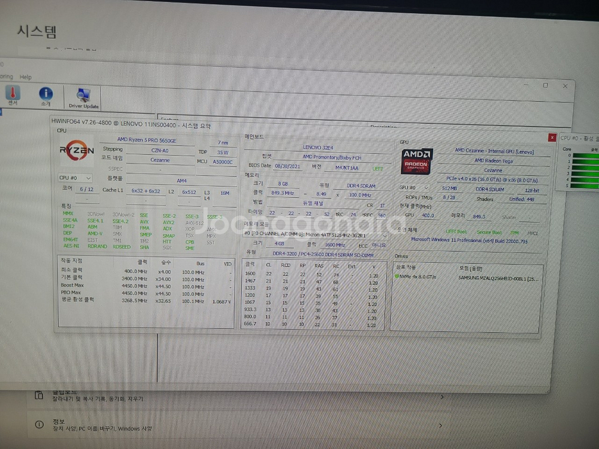This screenshot has width=599, height=449.
Task: Click the 6 / 12 cores value
Action: pyautogui.click(x=86, y=189)
